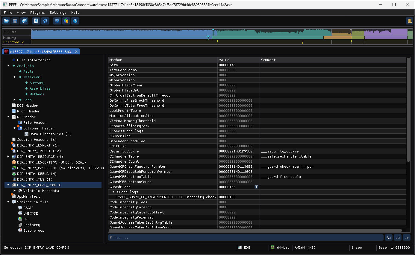Select the Rich Header entry
Screen dimensions: 415x255
pyautogui.click(x=28, y=111)
